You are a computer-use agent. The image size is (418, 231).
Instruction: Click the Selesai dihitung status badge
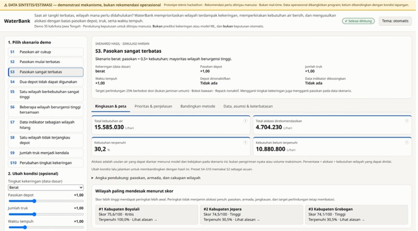(x=358, y=21)
